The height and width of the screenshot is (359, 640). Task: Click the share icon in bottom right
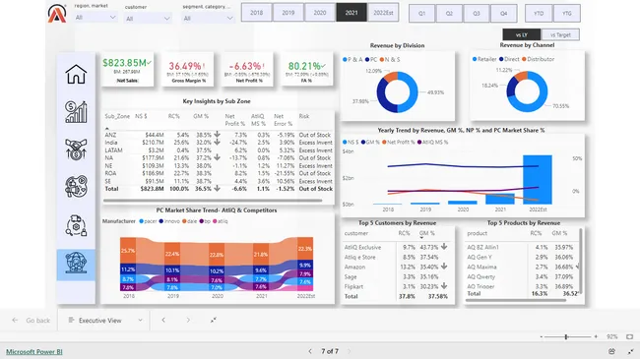coord(611,351)
